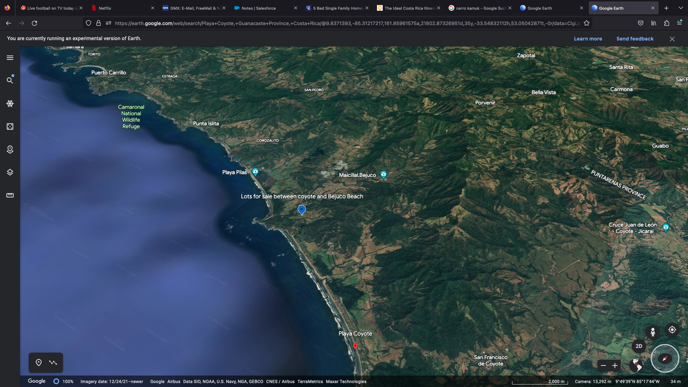Open the Search panel in Google Earth
Viewport: 688px width, 387px height.
10,80
